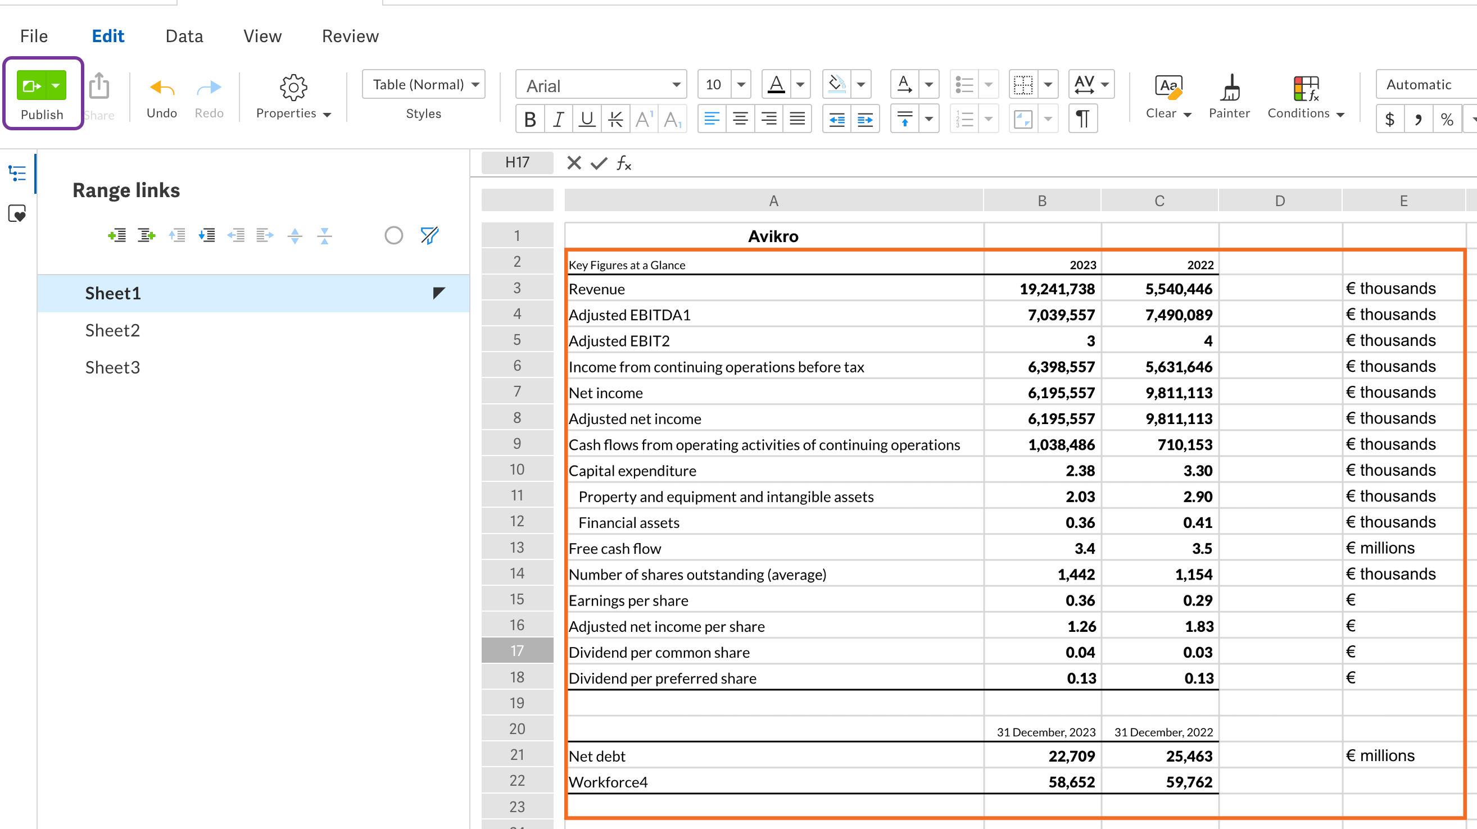Click the Undo arrow icon
This screenshot has height=829, width=1477.
tap(162, 88)
